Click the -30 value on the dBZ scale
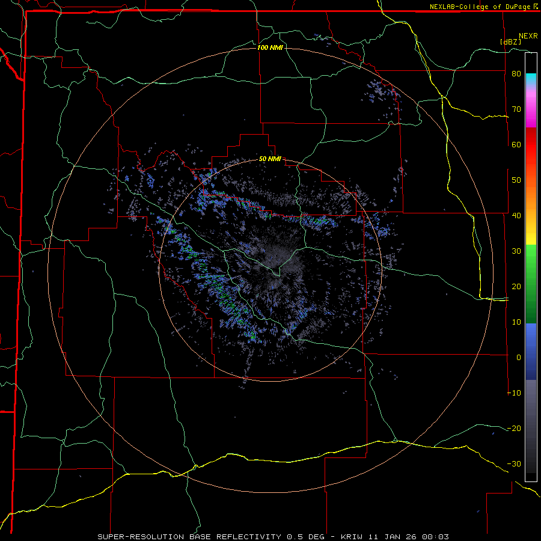Viewport: 541px width, 541px height. [514, 463]
